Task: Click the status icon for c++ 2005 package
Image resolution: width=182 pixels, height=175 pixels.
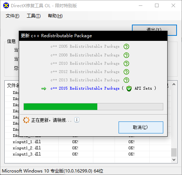Action: click(126, 47)
